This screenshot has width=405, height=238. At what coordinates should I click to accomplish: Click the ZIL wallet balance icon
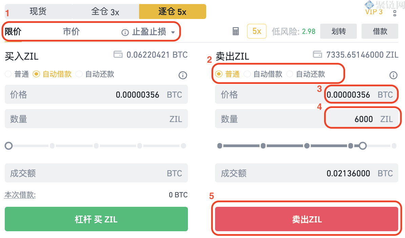pyautogui.click(x=317, y=55)
